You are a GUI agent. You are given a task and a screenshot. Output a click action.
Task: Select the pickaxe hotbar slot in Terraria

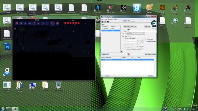[17, 23]
